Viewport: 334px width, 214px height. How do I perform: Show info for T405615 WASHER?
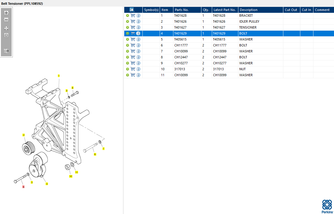(138, 39)
